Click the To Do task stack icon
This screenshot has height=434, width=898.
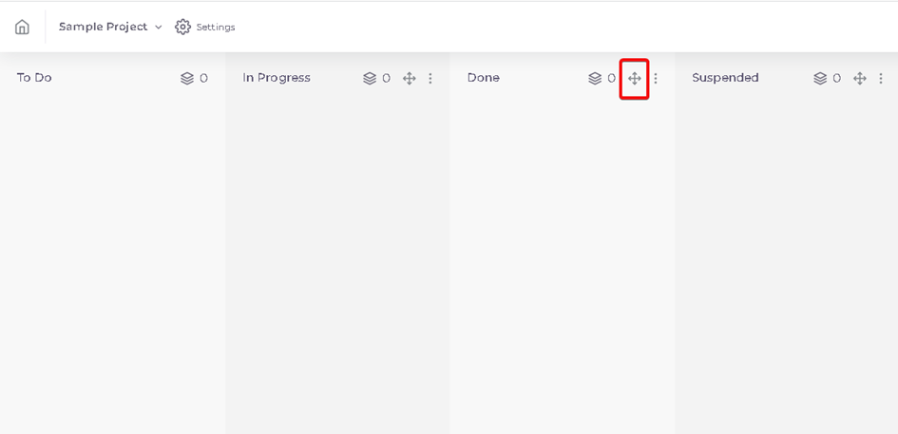click(x=187, y=79)
